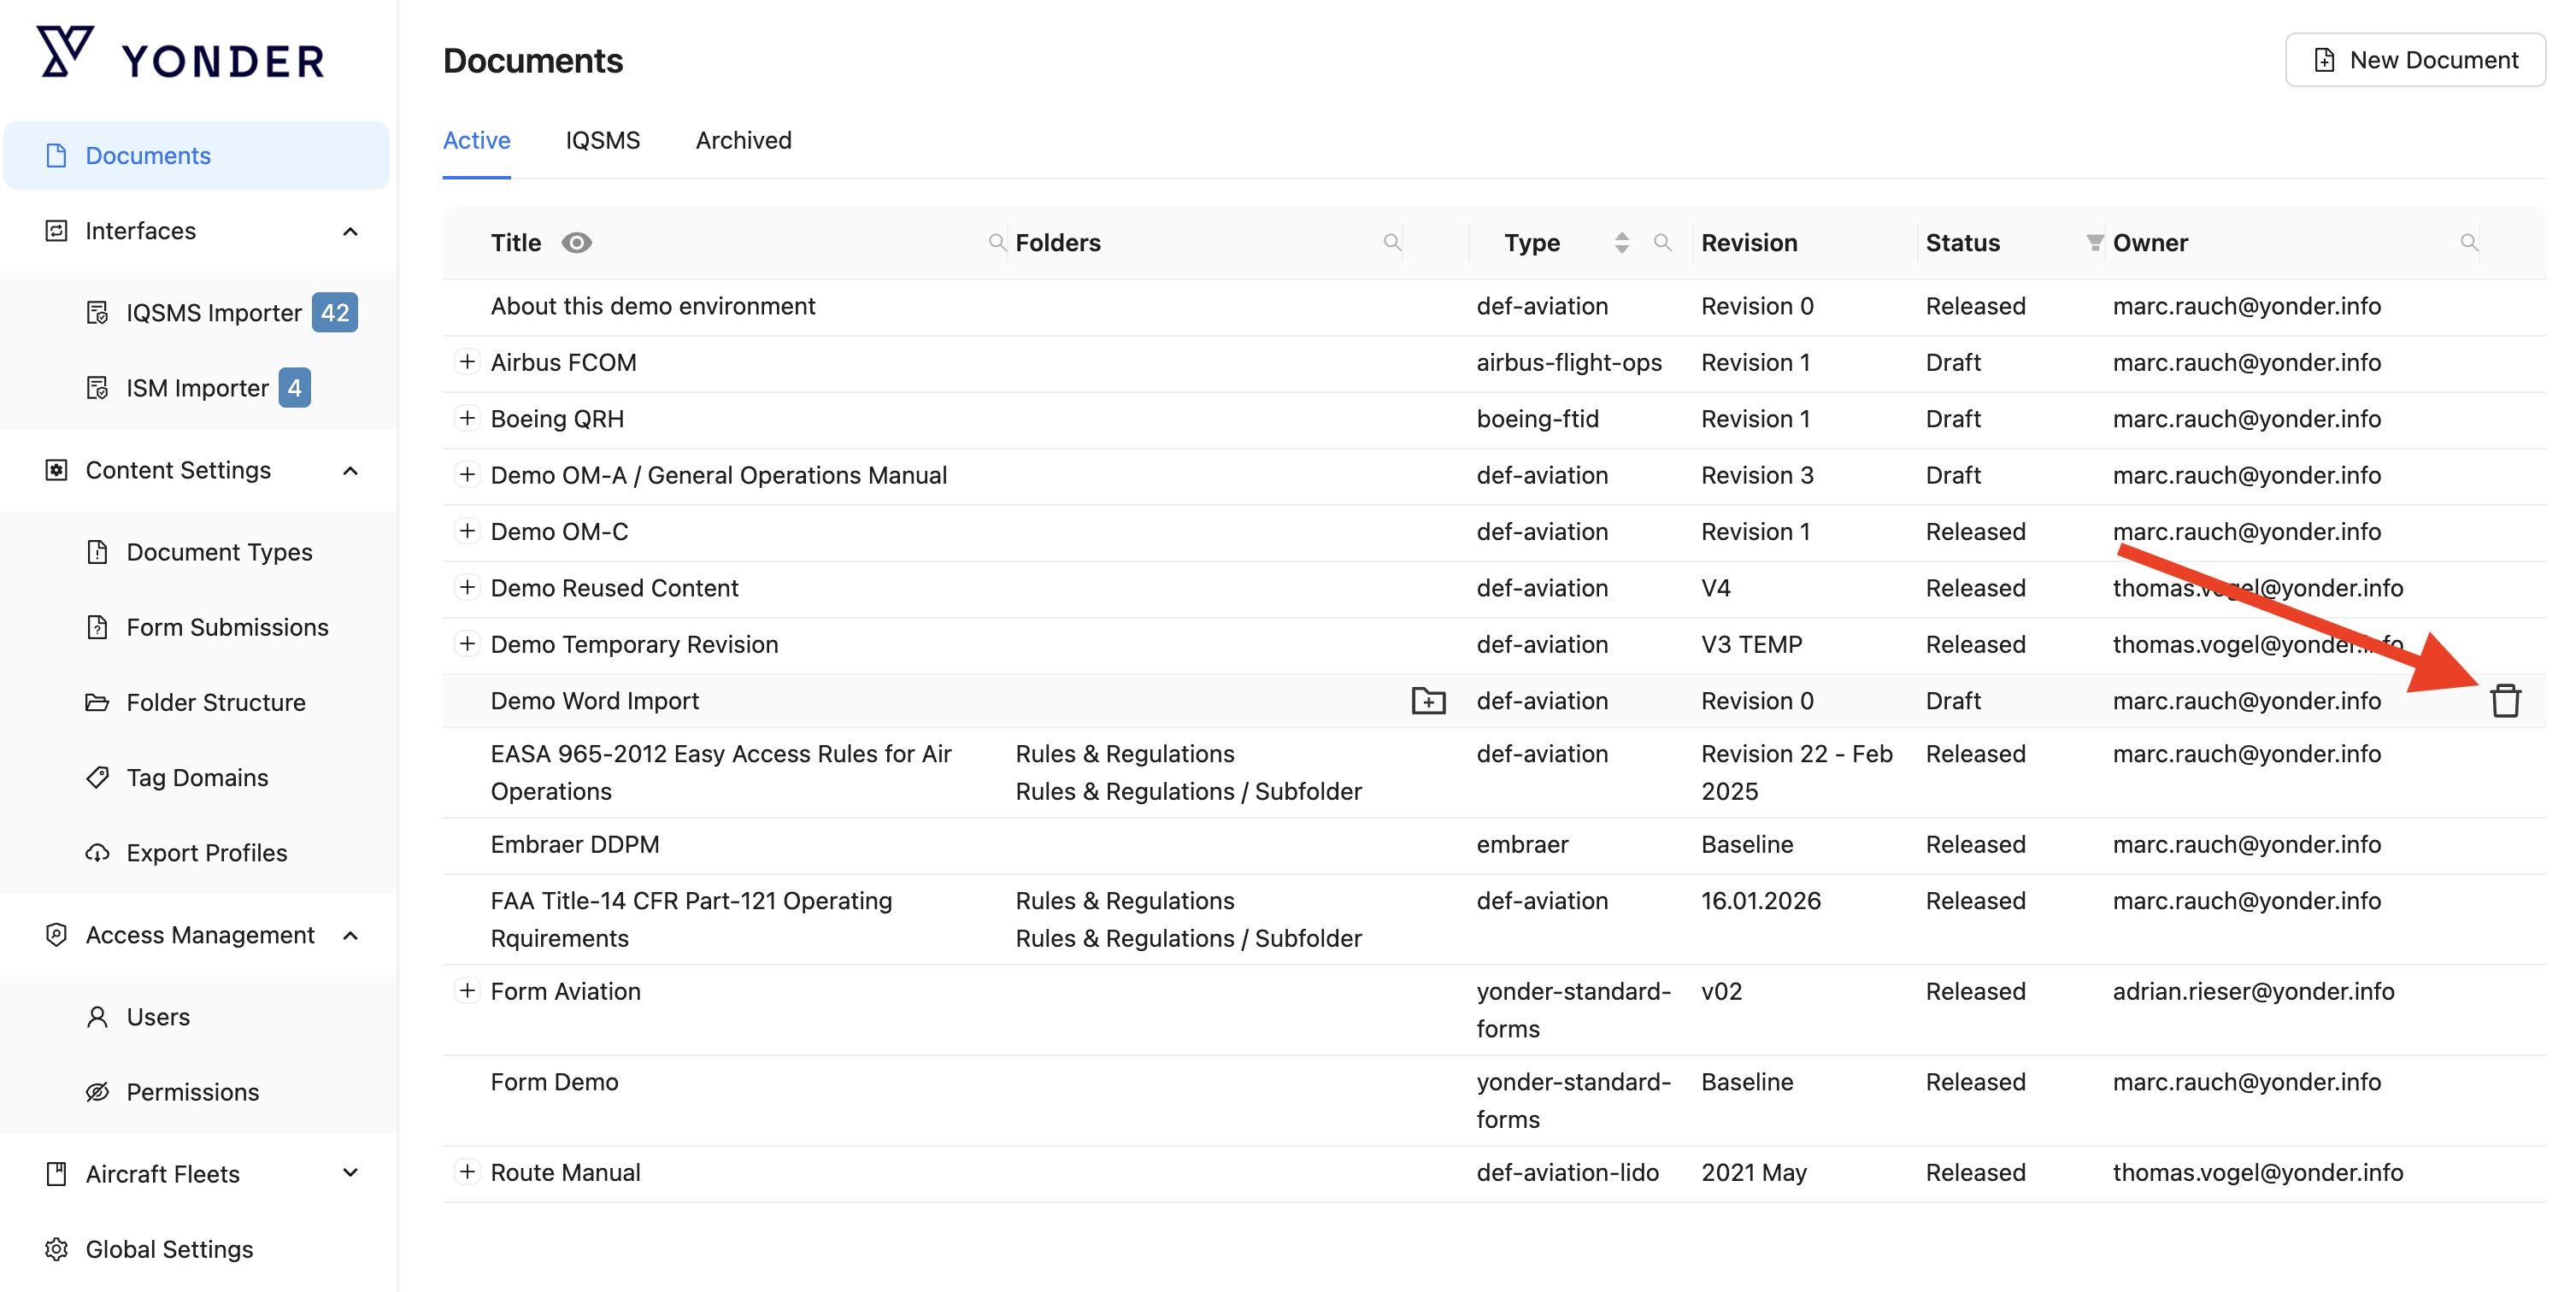The height and width of the screenshot is (1292, 2576).
Task: Switch to the IQSMS tab
Action: pyautogui.click(x=602, y=140)
